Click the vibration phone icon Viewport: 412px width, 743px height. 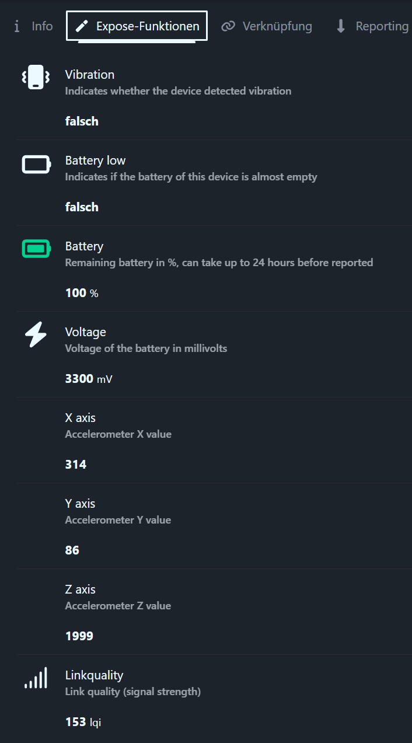point(36,77)
